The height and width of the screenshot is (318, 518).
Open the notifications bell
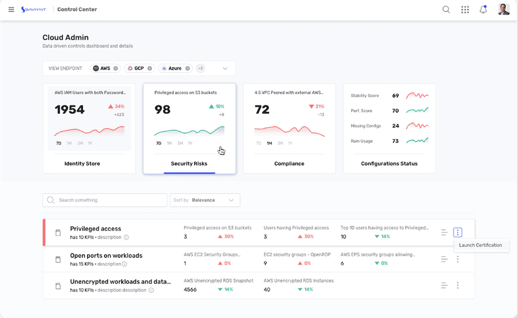click(483, 9)
